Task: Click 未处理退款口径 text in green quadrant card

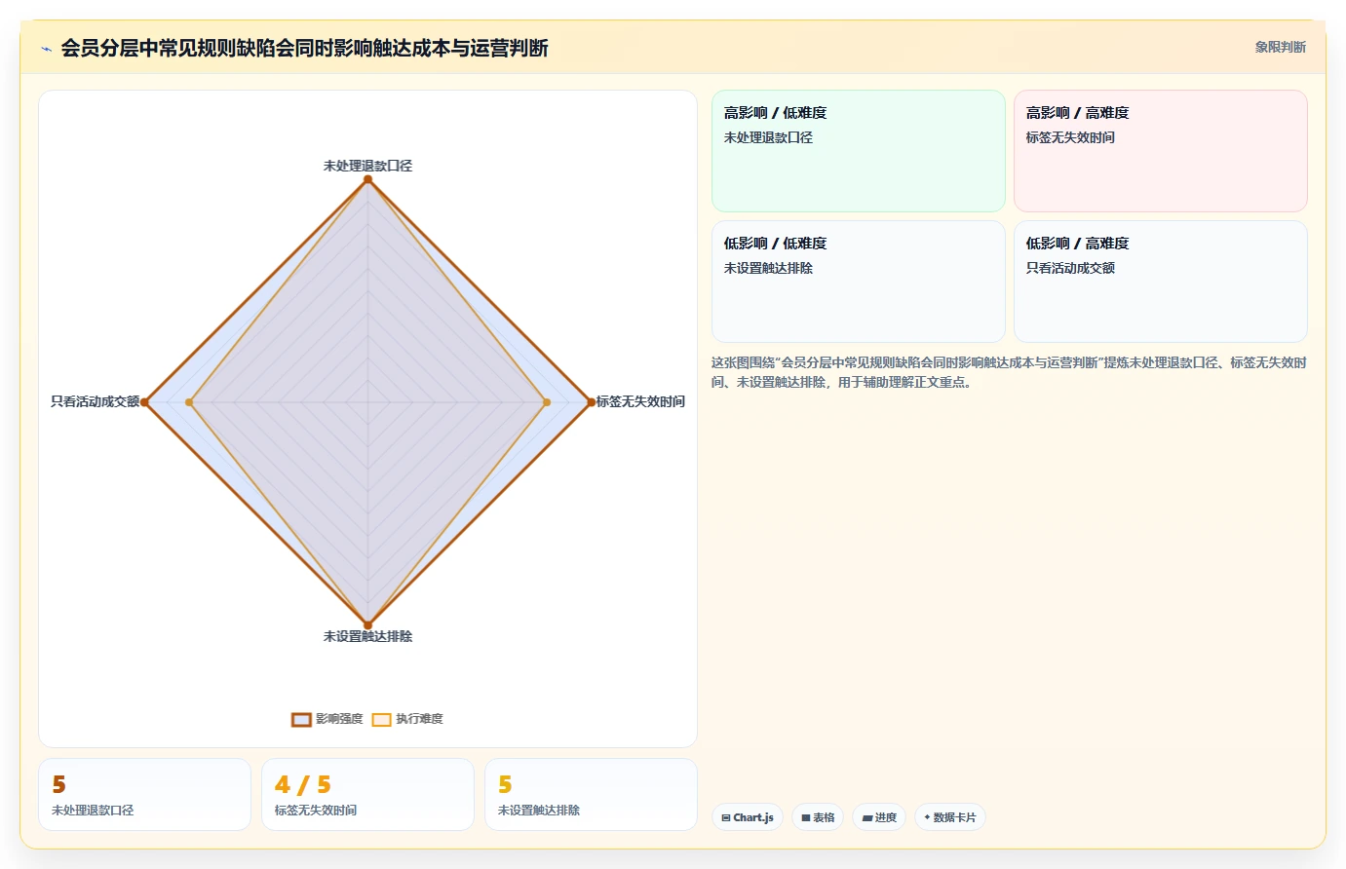Action: click(768, 137)
